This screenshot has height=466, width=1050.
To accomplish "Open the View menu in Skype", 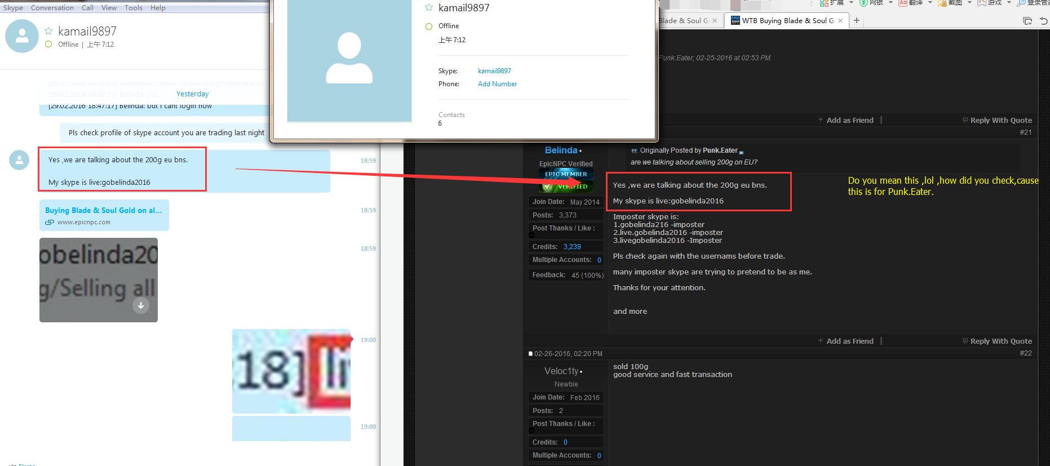I will tap(109, 8).
